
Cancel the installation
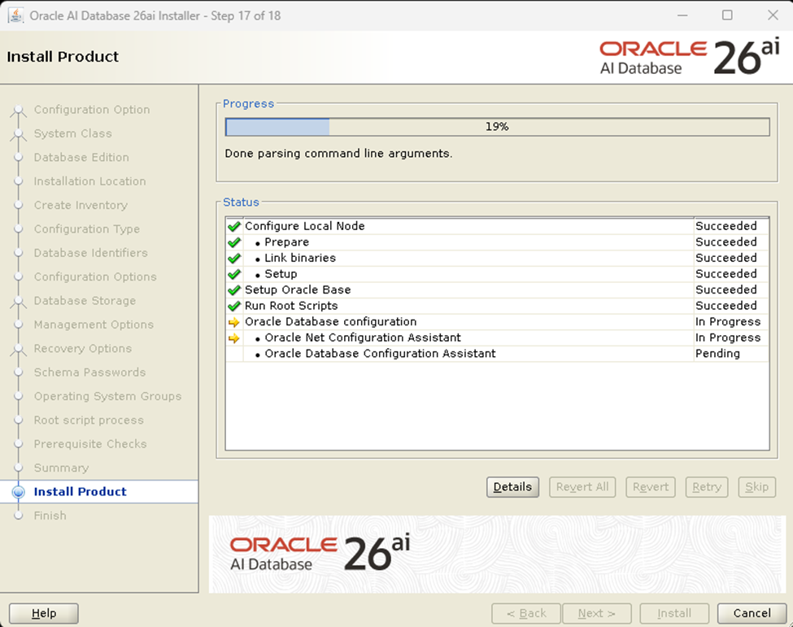coord(752,613)
